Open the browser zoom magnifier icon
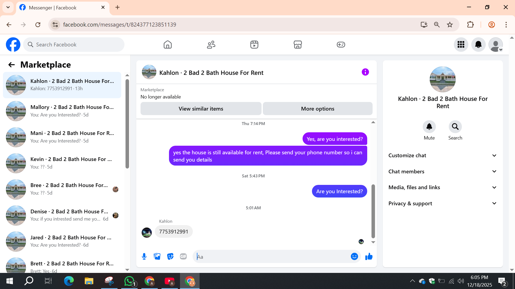This screenshot has height=289, width=515. click(437, 25)
